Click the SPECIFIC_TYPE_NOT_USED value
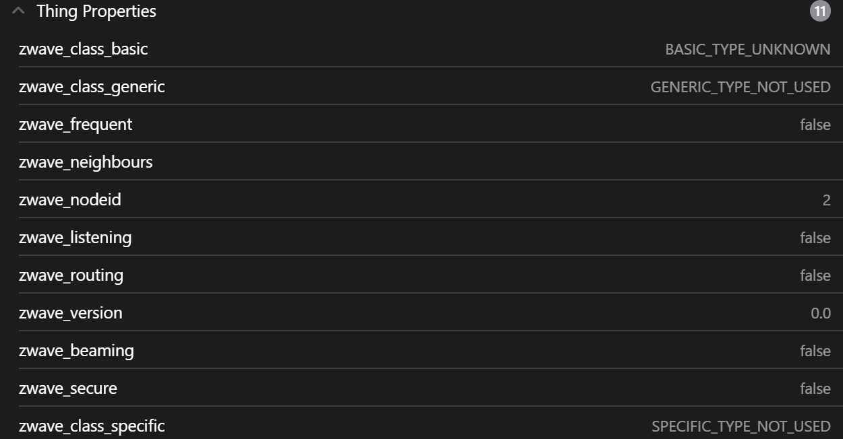843x439 pixels. tap(740, 426)
